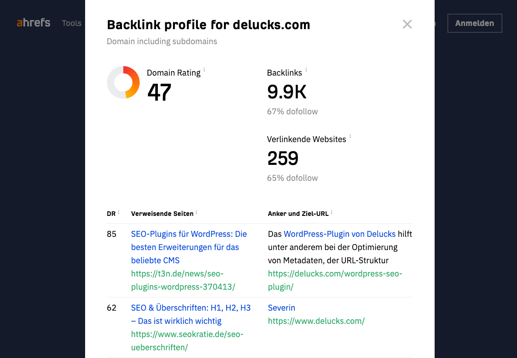Close the Backlink profile dialog

407,24
